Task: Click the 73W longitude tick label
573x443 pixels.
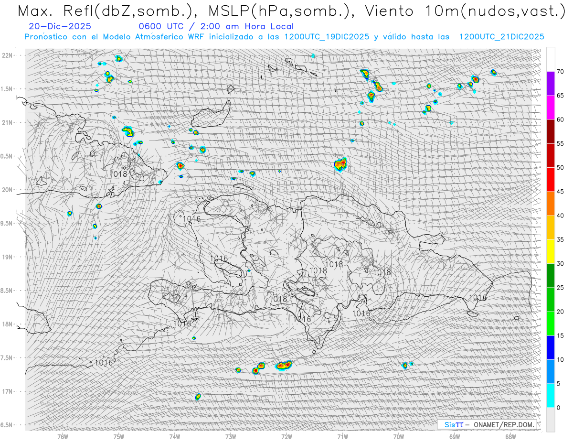Action: (231, 436)
